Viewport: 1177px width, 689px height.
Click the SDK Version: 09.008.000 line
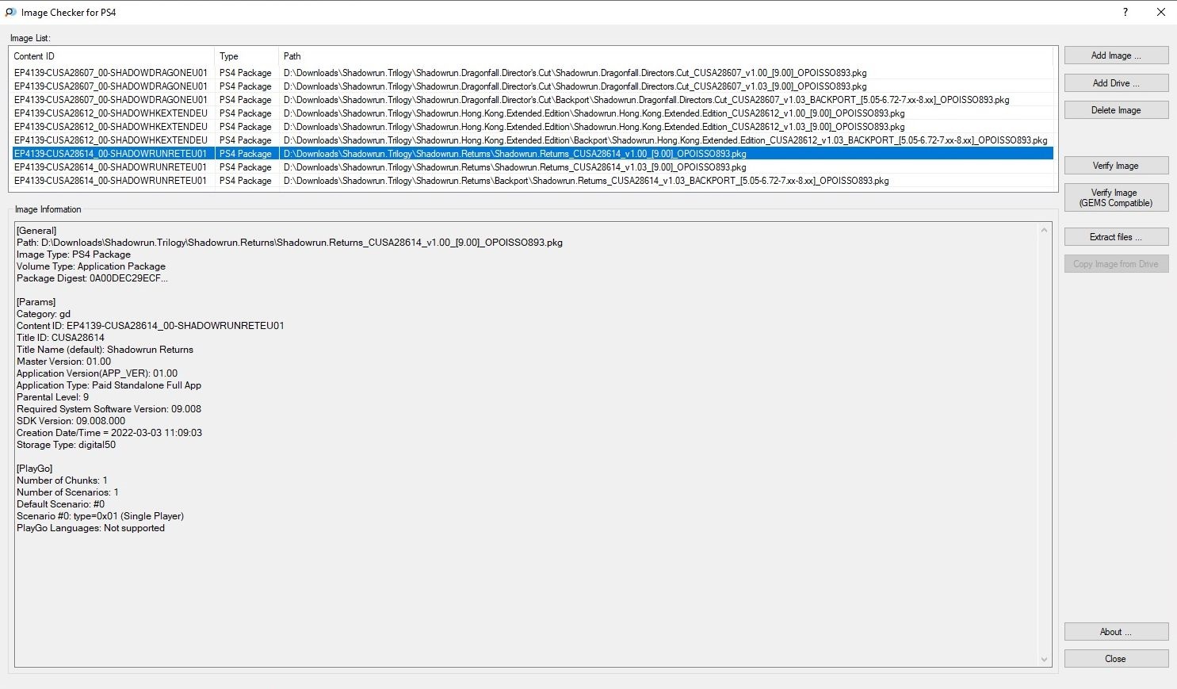click(71, 421)
